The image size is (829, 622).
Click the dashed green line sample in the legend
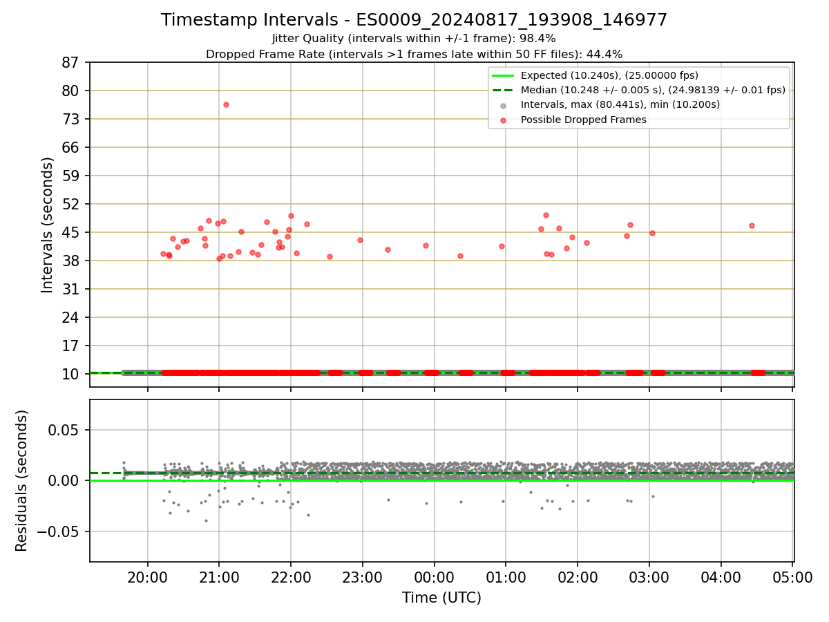(503, 91)
